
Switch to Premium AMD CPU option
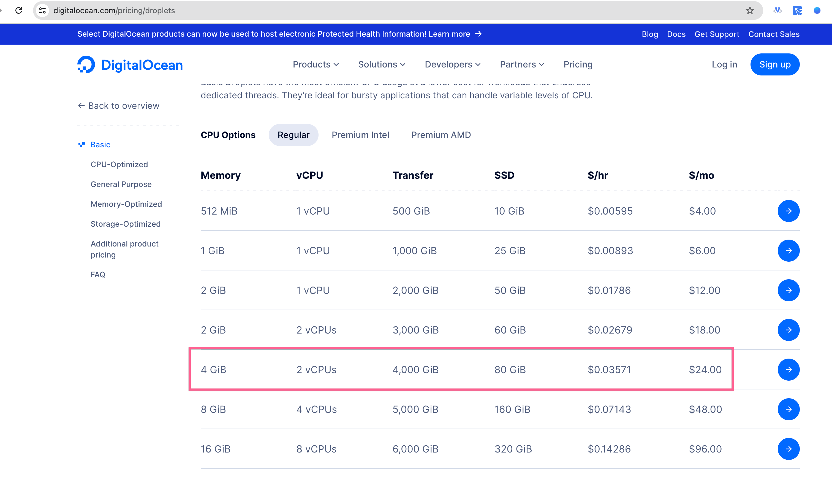441,135
